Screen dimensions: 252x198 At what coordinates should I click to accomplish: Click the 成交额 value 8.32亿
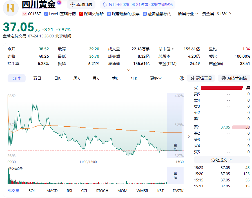pyautogui.click(x=144, y=56)
